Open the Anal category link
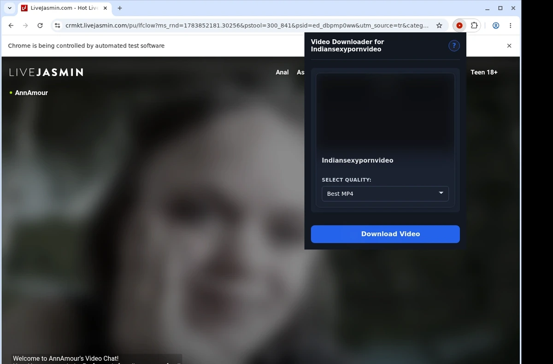 click(x=282, y=72)
